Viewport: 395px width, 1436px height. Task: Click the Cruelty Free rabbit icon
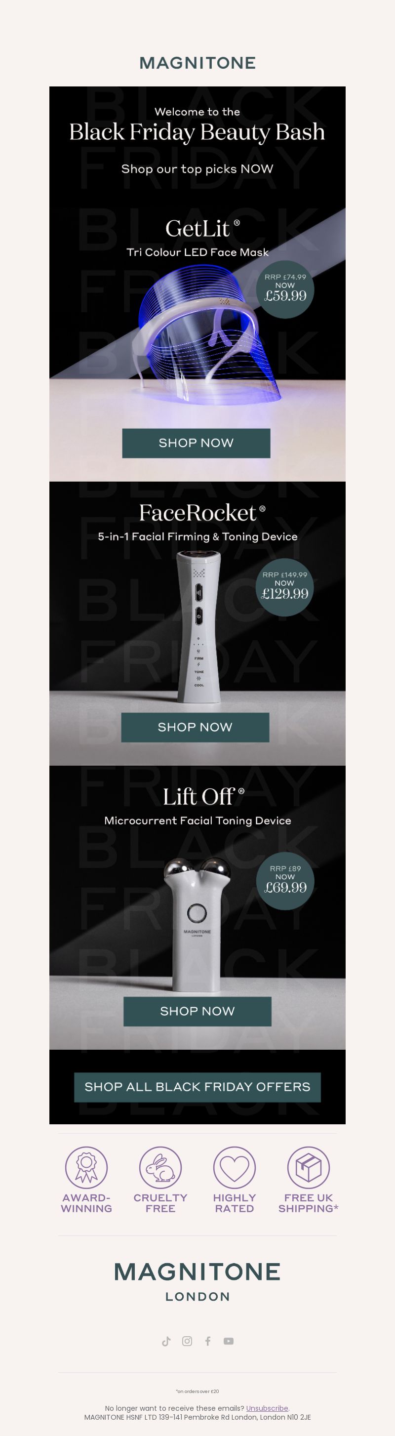click(160, 1168)
